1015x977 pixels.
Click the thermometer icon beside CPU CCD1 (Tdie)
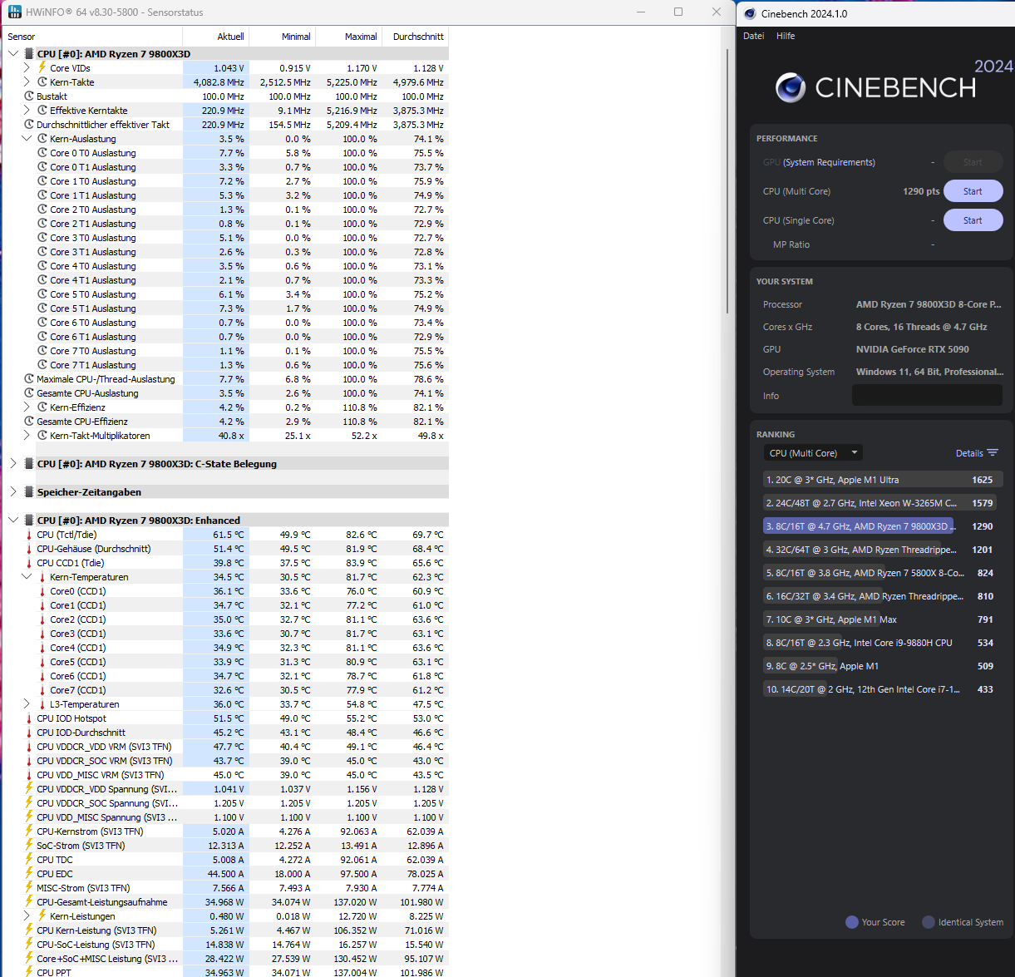click(29, 563)
